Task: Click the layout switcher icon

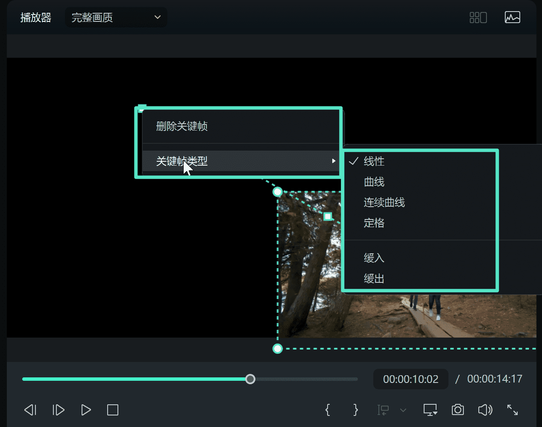Action: coord(478,17)
